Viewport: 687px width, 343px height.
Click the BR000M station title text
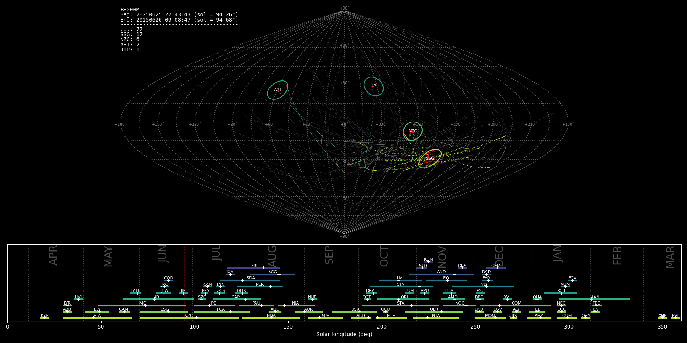click(130, 10)
